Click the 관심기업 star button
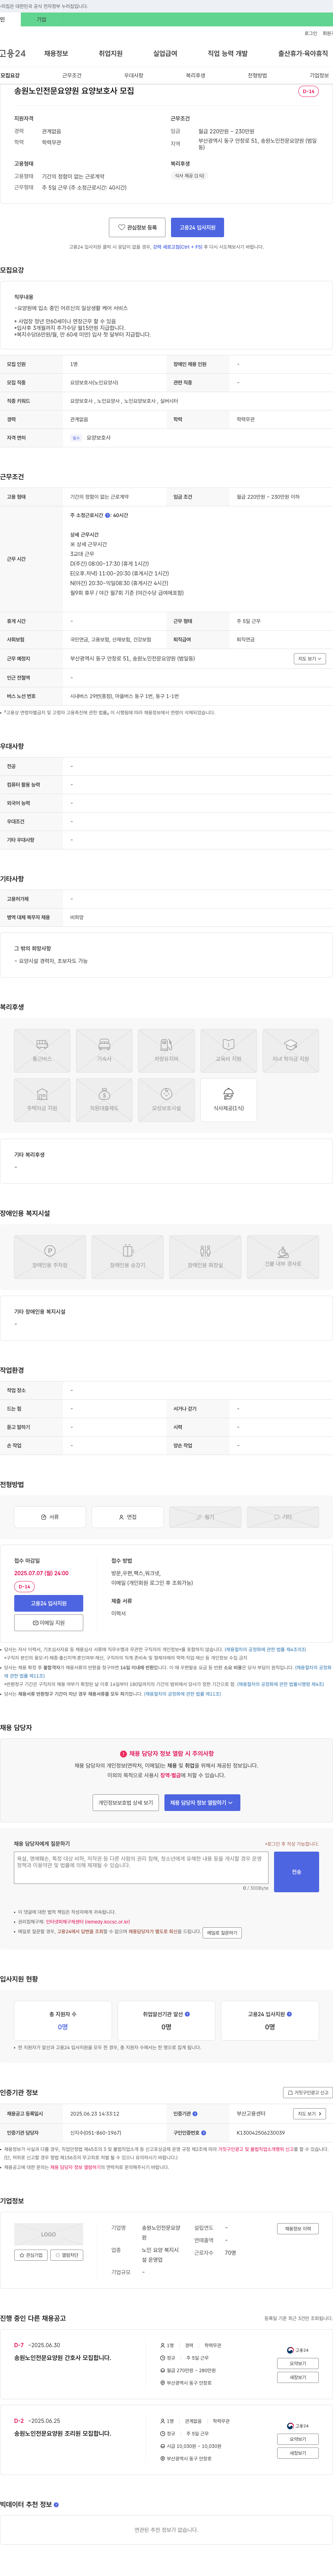 click(31, 2255)
